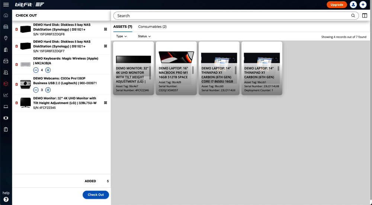
Task: Select the 16" MacBook Pro M1 asset card
Action: 176,68
